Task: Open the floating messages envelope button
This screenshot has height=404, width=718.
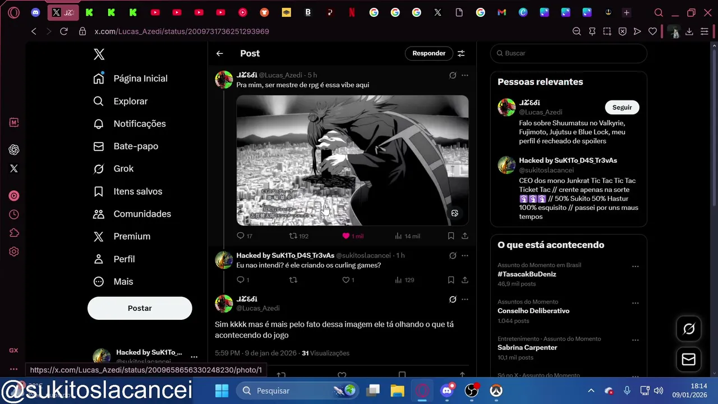Action: coord(689,360)
